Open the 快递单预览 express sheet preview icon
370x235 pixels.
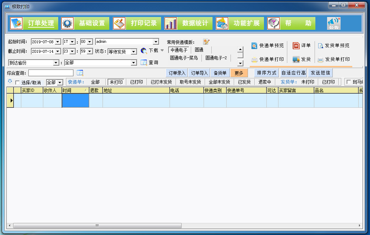pyautogui.click(x=254, y=46)
